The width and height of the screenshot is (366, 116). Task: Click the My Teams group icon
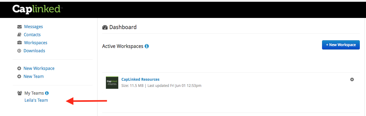[x=20, y=93]
